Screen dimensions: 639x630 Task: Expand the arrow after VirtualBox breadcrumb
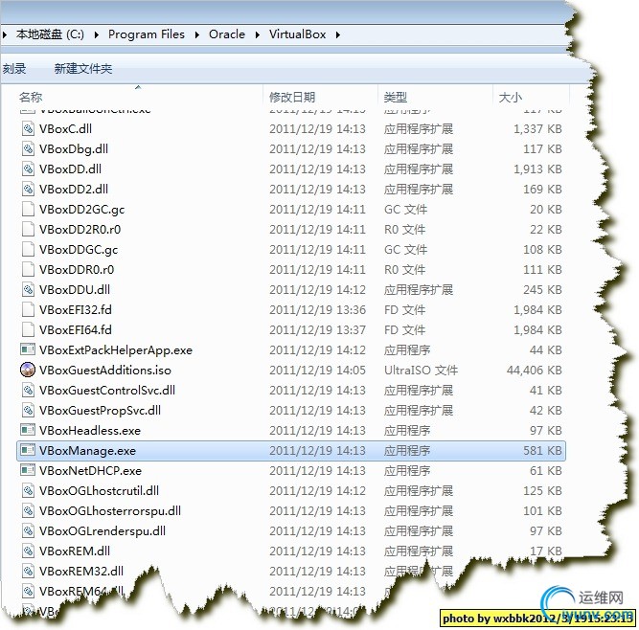point(338,35)
